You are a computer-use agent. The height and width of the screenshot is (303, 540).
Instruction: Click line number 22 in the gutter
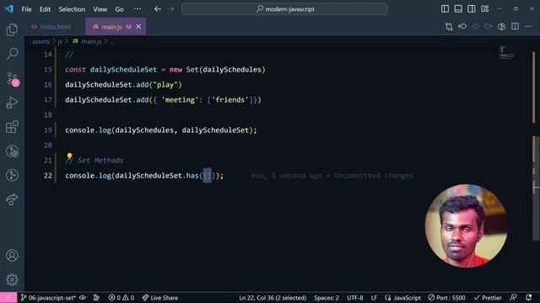pos(48,176)
